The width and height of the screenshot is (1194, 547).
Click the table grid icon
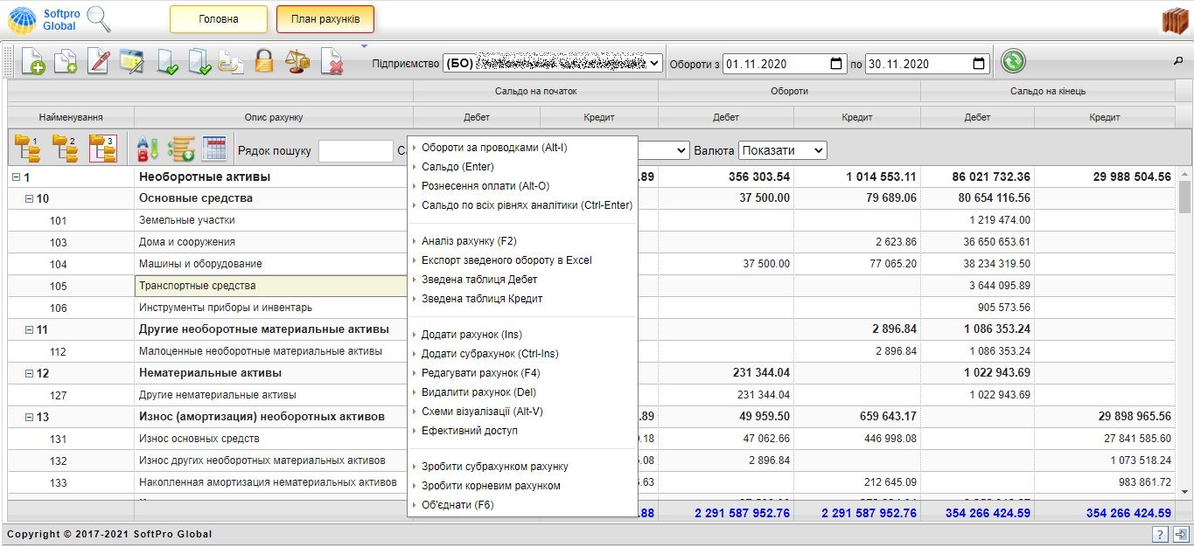(214, 149)
